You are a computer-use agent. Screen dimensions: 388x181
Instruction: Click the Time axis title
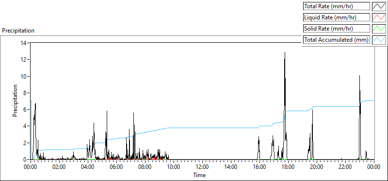pos(199,175)
